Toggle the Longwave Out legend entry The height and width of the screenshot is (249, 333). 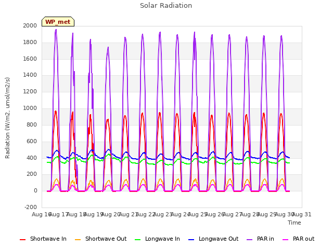[x=213, y=239]
